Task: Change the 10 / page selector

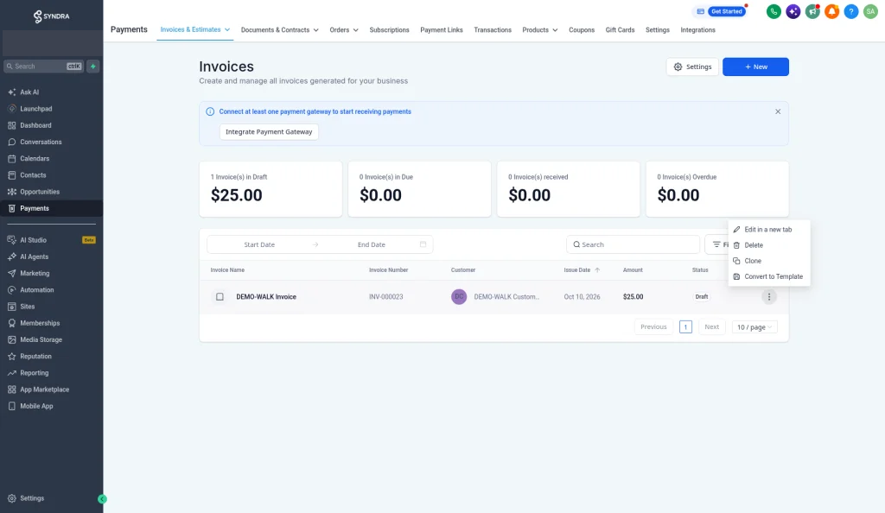Action: pyautogui.click(x=754, y=327)
